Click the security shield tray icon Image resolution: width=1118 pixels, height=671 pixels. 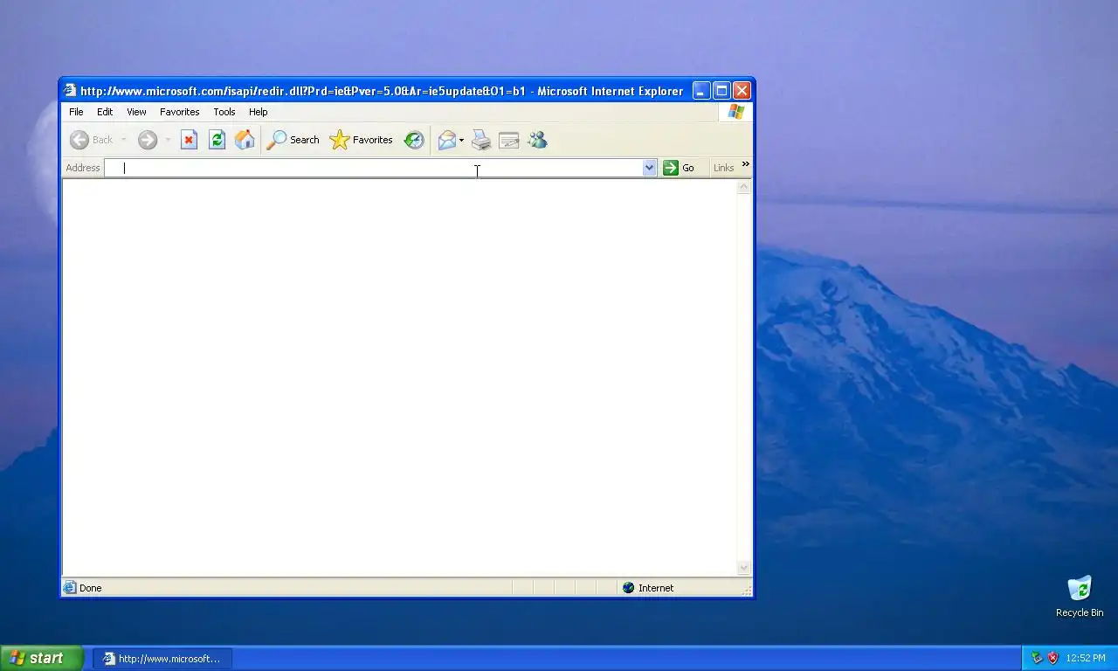coord(1052,658)
